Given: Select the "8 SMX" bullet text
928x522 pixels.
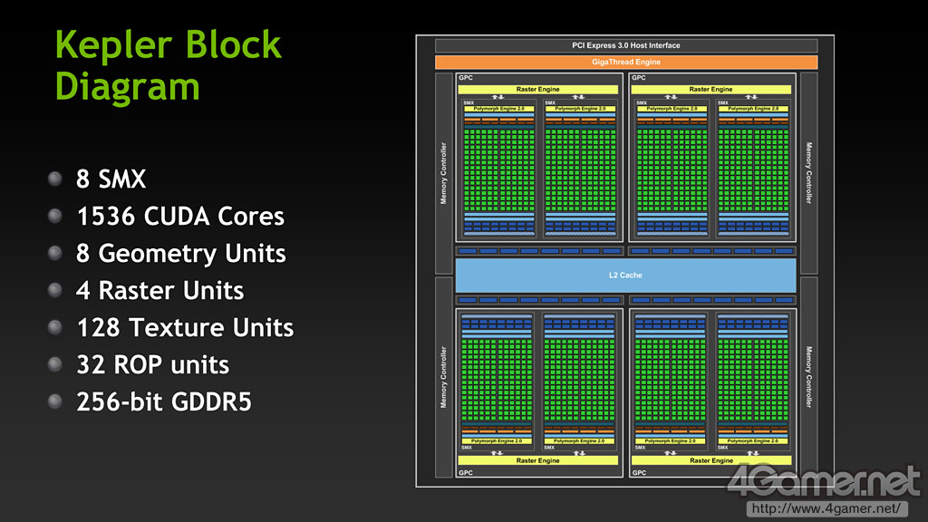Looking at the screenshot, I should (x=111, y=179).
